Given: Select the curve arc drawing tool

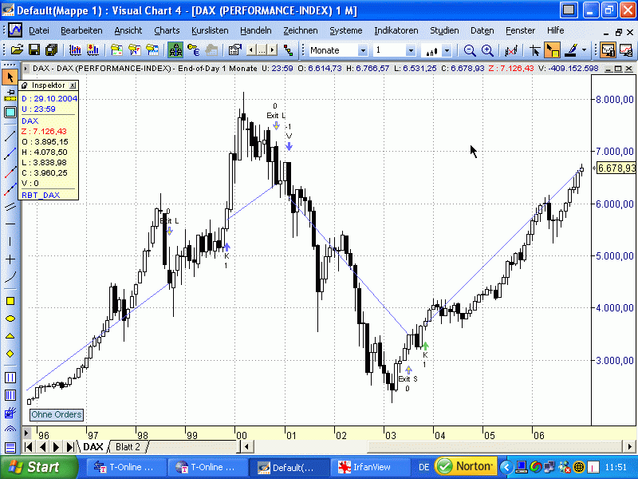Looking at the screenshot, I should pos(10,277).
